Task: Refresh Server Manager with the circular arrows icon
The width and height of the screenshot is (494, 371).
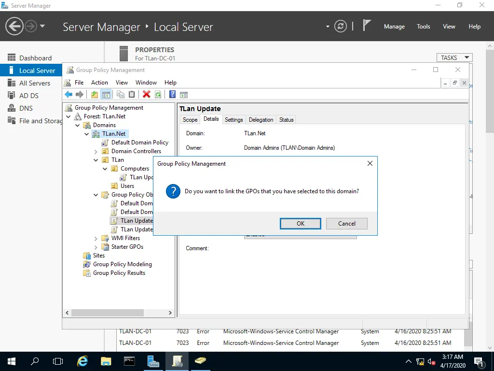Action: click(341, 26)
